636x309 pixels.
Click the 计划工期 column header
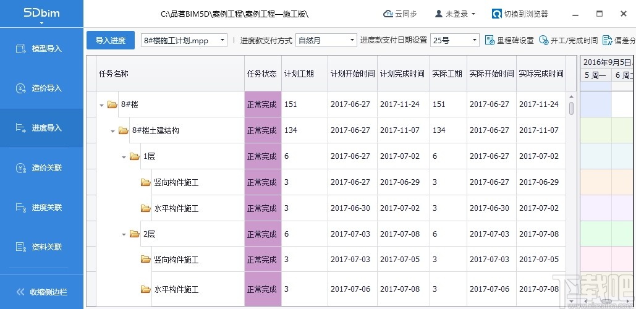click(305, 74)
